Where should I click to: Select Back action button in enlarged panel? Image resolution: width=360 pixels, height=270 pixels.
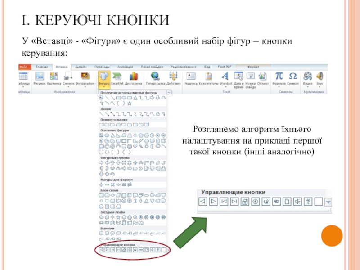(x=203, y=202)
